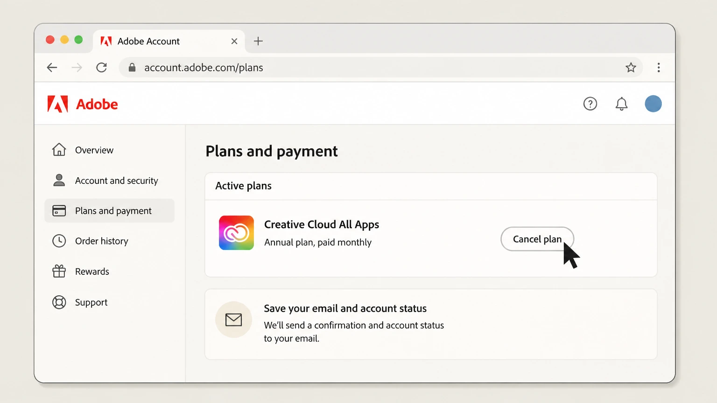The image size is (717, 403).
Task: Click the yellow minimize window button
Action: (x=64, y=40)
